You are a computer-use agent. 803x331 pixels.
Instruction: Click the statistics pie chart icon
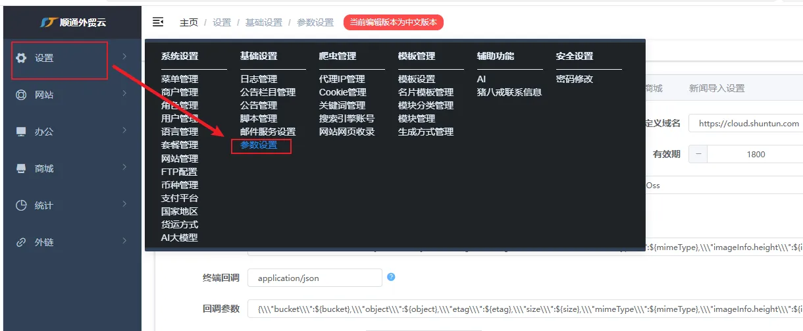(x=21, y=205)
